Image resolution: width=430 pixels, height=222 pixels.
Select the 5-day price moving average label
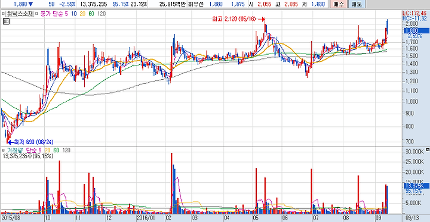coord(66,14)
